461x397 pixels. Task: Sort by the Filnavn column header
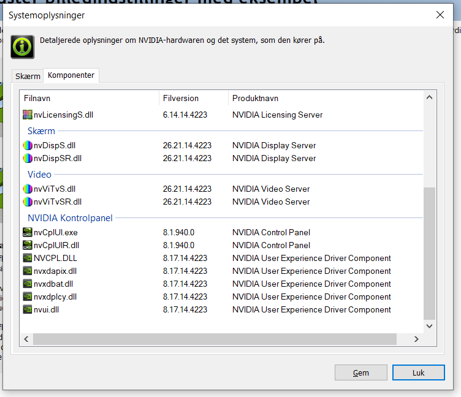click(x=90, y=98)
